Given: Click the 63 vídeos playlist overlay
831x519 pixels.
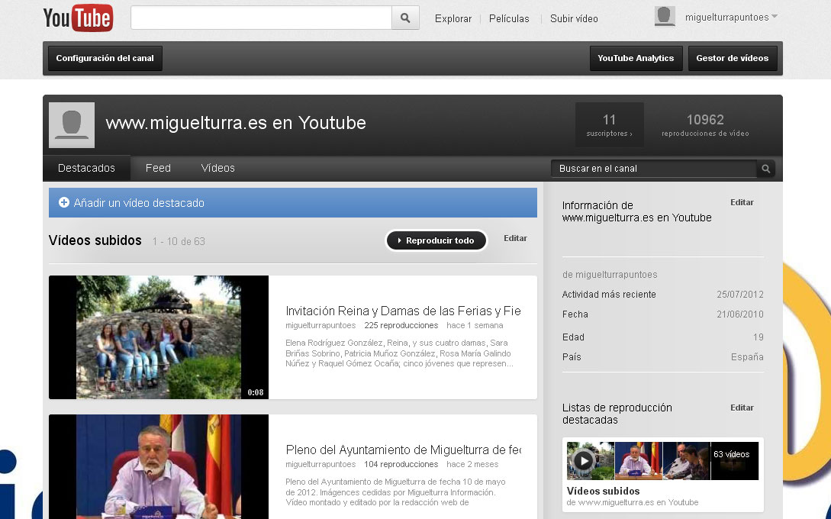Looking at the screenshot, I should 734,461.
